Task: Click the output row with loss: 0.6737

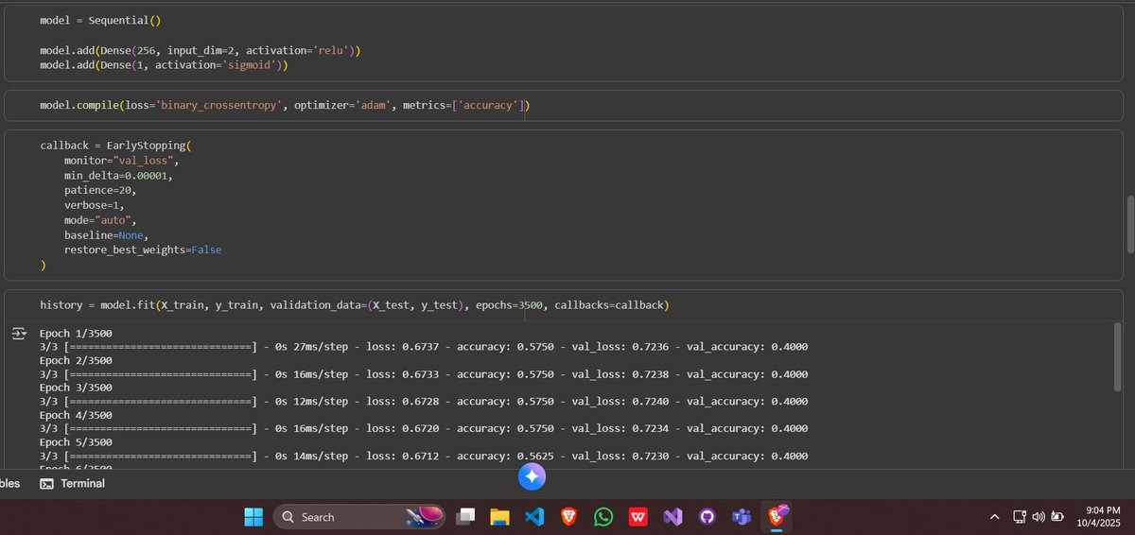Action: point(424,347)
